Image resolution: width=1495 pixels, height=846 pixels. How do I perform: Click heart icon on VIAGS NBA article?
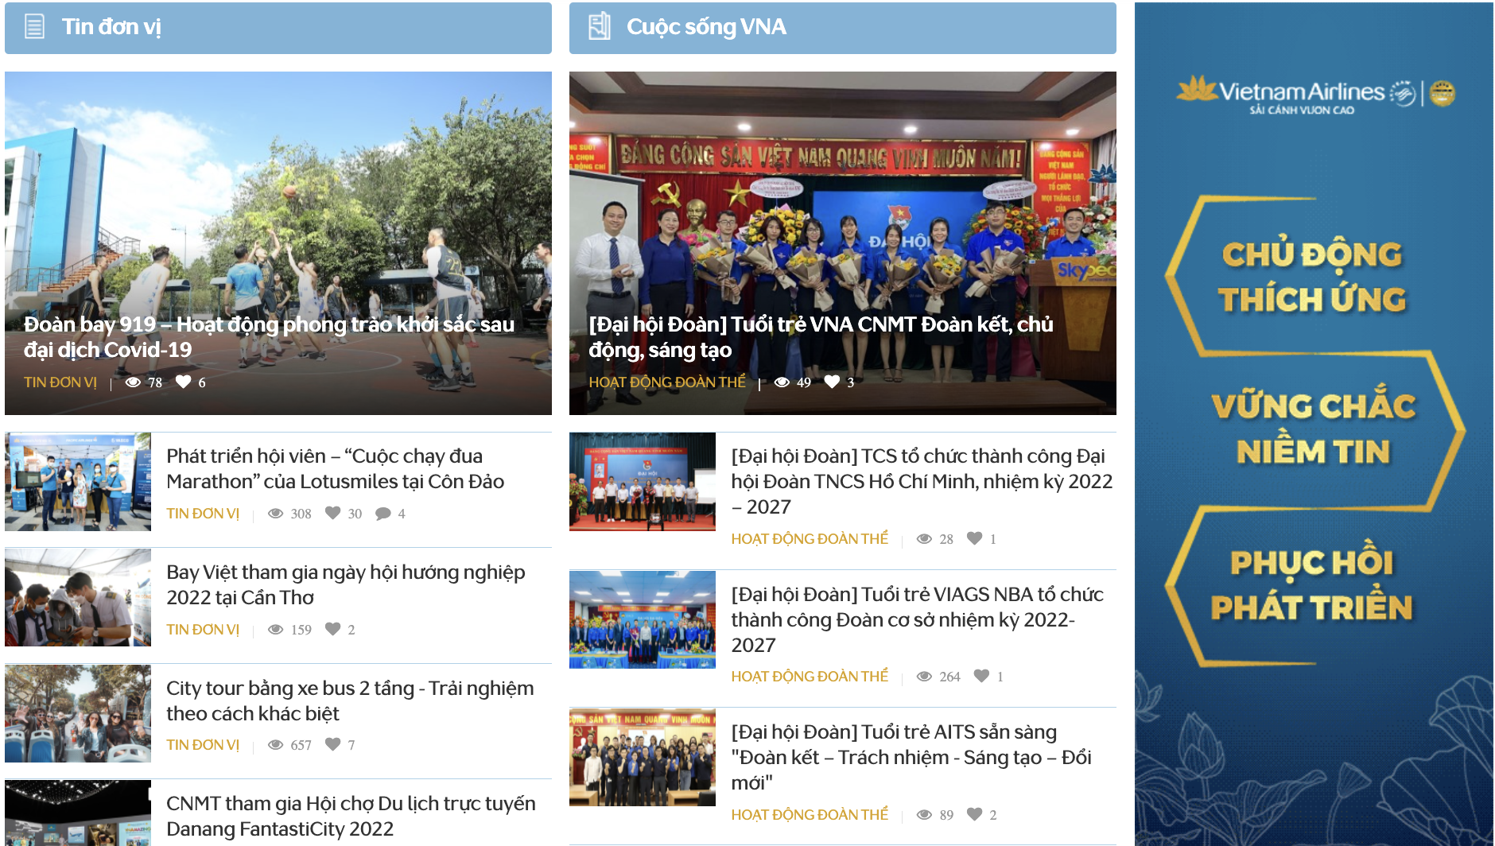[982, 677]
